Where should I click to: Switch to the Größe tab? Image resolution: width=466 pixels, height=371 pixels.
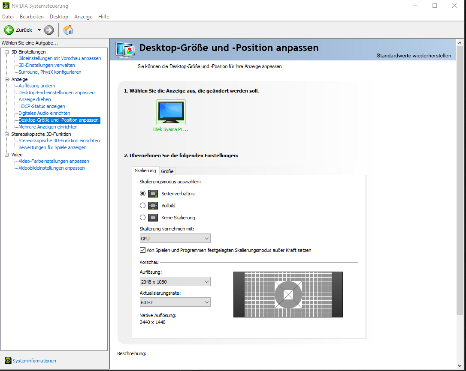pos(167,171)
